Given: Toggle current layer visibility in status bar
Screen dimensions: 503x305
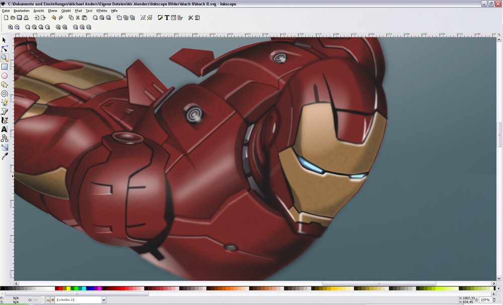Looking at the screenshot, I should pos(48,300).
